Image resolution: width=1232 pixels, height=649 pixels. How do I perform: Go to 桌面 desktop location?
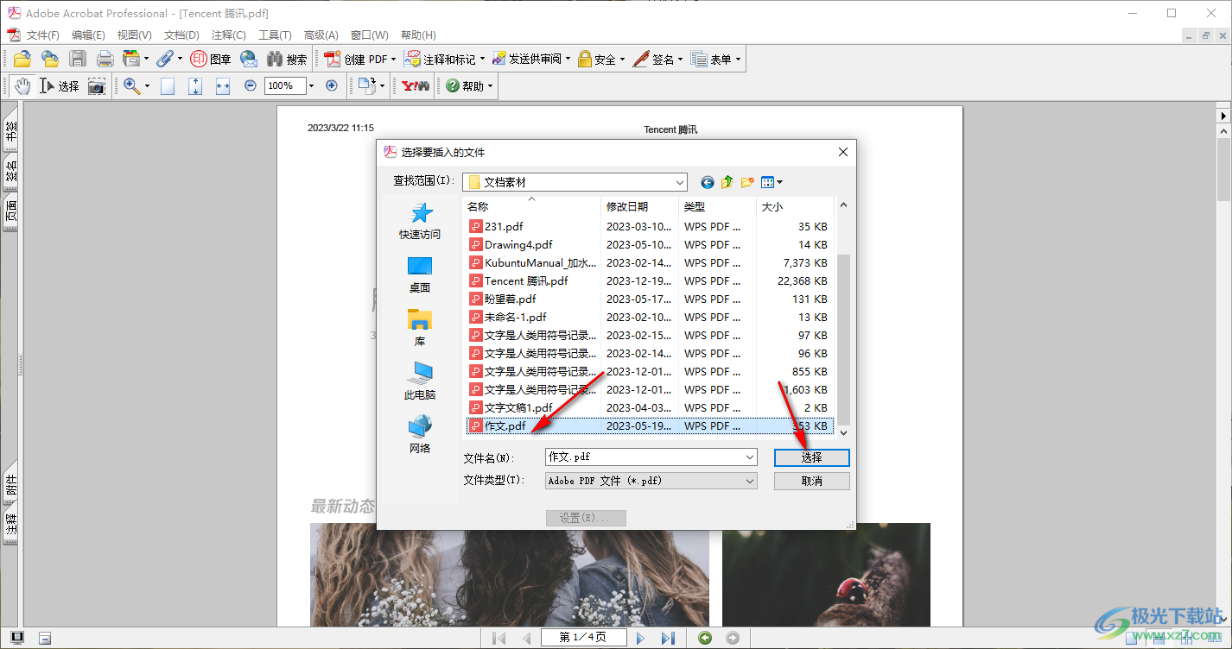420,274
